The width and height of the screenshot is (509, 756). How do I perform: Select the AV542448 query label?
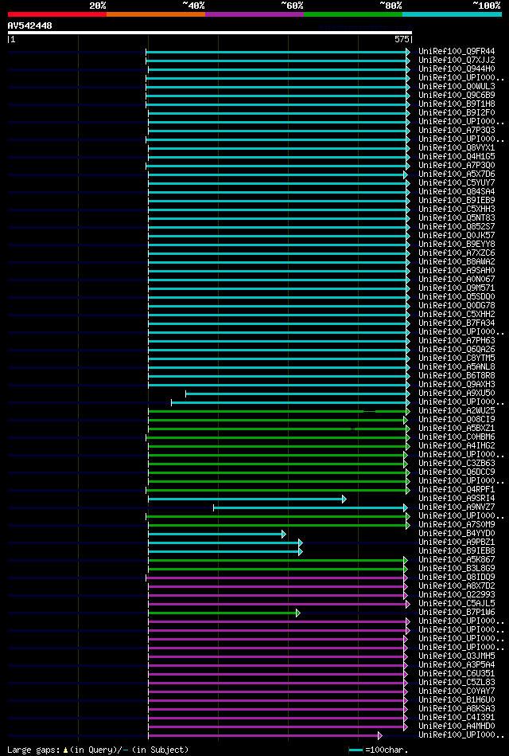tap(30, 25)
